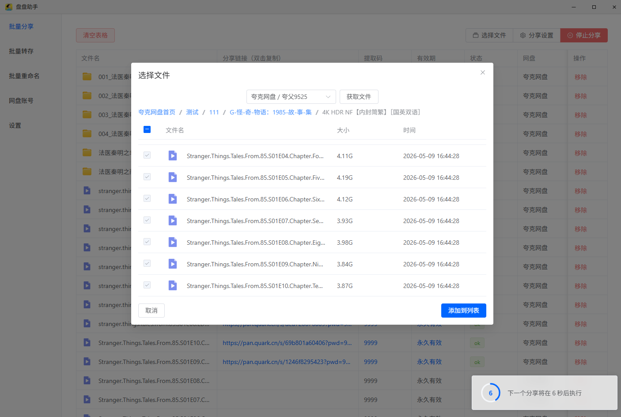The width and height of the screenshot is (621, 417).
Task: Toggle checkbox for S01E05.Chapter.Fiv file
Action: point(147,177)
